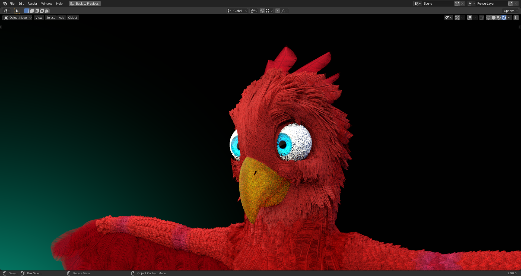Enable snapping with the magnet toggle
This screenshot has height=276, width=521.
click(x=262, y=11)
